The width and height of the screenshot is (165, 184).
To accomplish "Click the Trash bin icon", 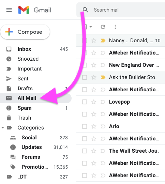I will tap(9, 118).
